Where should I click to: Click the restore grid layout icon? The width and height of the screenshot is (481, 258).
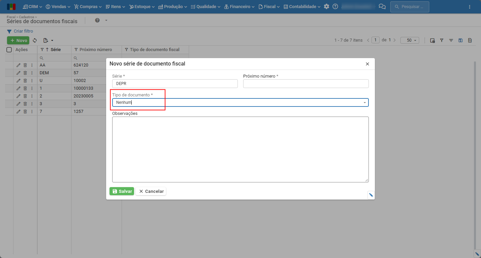tap(470, 40)
